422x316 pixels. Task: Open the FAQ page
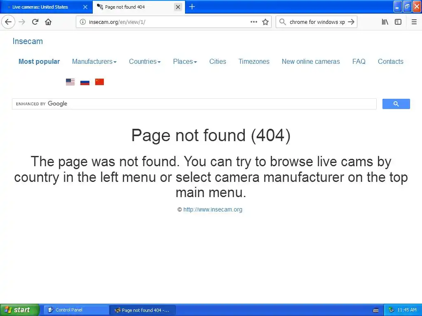[359, 62]
